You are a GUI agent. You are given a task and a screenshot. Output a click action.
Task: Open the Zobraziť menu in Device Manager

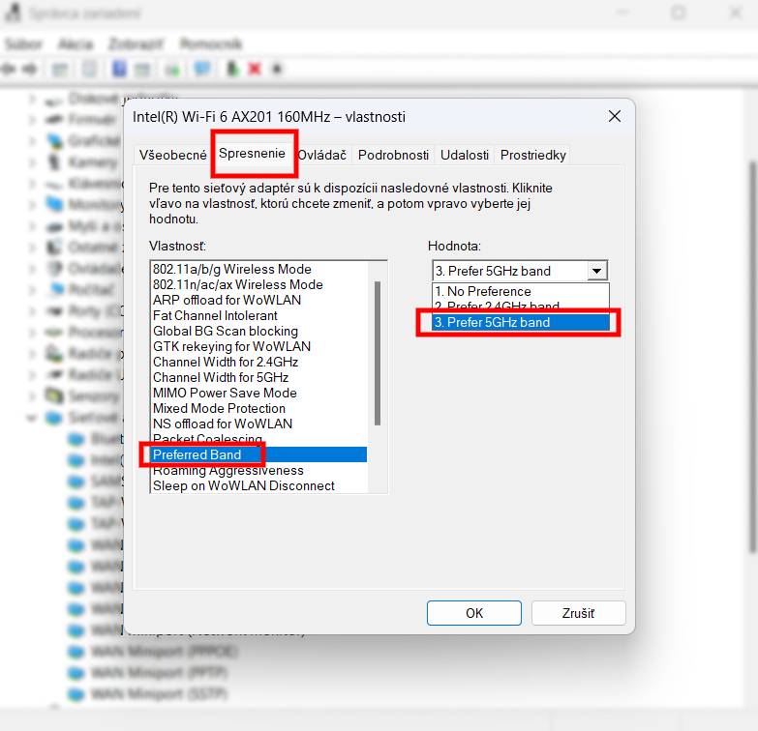[136, 44]
